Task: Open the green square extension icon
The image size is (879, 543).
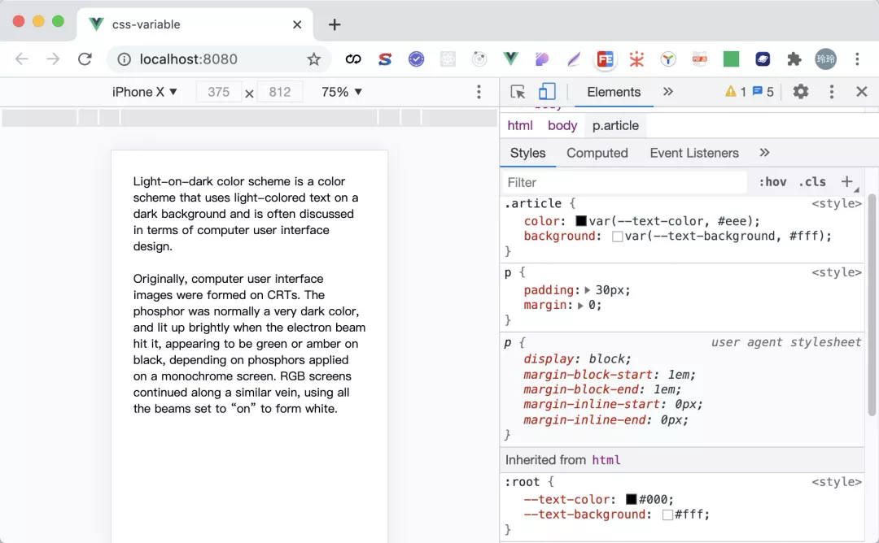Action: pos(731,59)
